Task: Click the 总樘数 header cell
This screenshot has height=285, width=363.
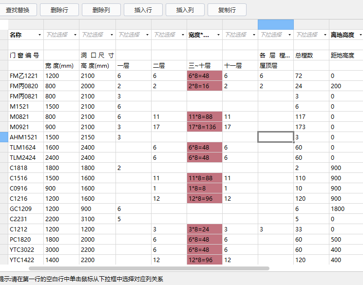Action: (x=311, y=56)
